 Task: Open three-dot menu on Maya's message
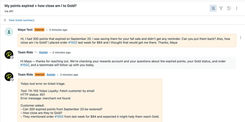pyautogui.click(x=241, y=38)
